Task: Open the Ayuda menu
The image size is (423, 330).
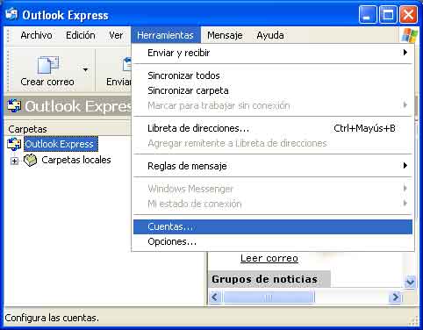Action: (x=270, y=35)
